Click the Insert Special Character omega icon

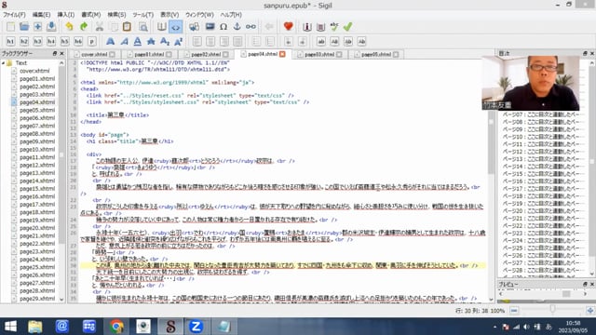[223, 27]
